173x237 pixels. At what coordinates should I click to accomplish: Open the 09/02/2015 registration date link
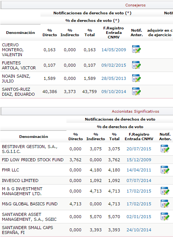(114, 65)
